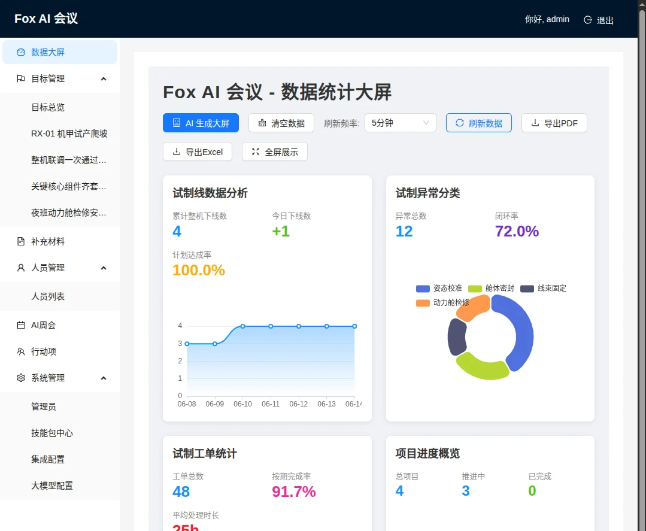Open 行动项 in the sidebar
Image resolution: width=646 pixels, height=531 pixels.
click(60, 352)
